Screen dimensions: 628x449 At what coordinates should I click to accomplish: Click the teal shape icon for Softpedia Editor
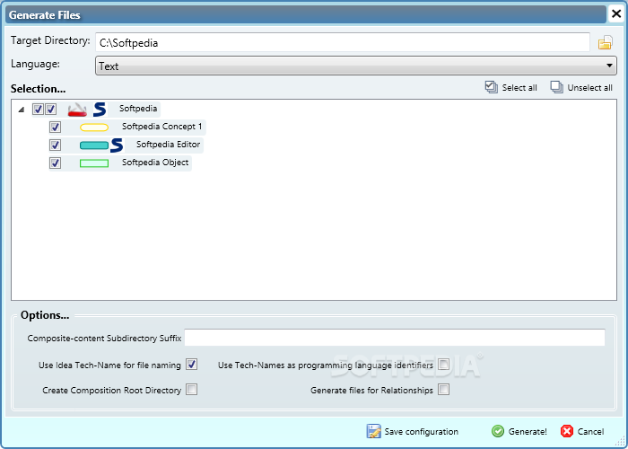click(x=94, y=145)
